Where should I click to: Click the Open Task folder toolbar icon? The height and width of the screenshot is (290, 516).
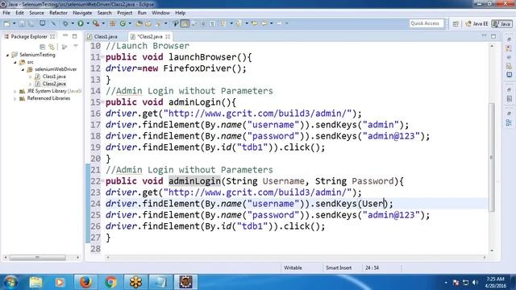click(x=148, y=23)
